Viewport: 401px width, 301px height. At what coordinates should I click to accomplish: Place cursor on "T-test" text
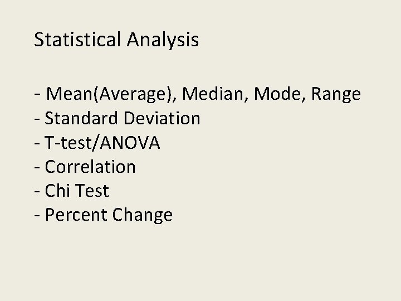coord(65,143)
